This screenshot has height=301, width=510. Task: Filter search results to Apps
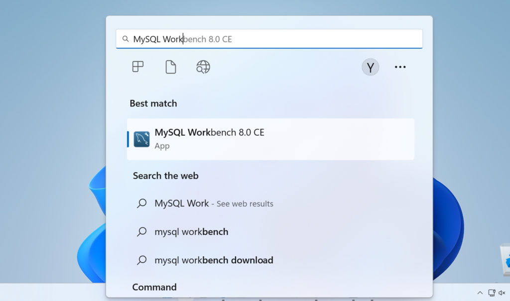pos(137,67)
